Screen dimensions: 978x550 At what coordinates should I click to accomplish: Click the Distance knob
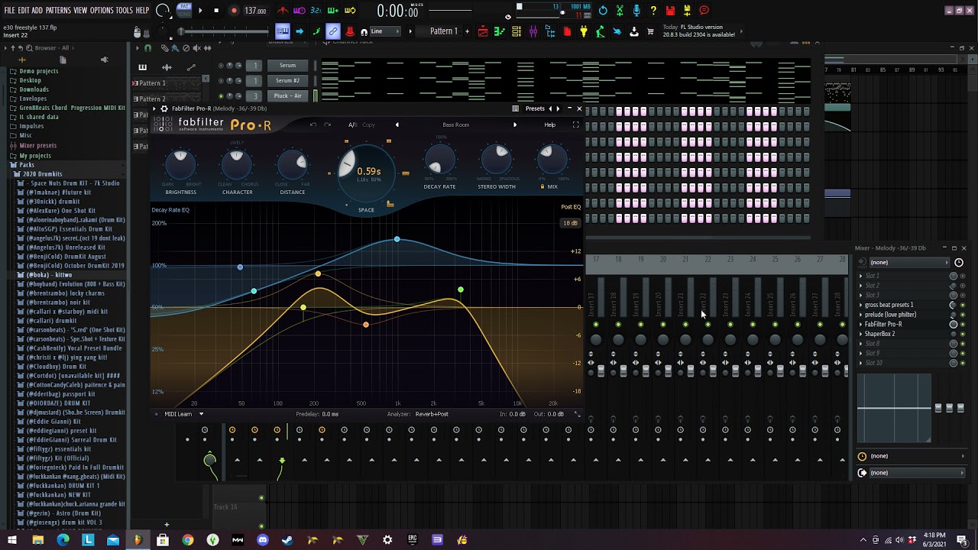point(293,163)
